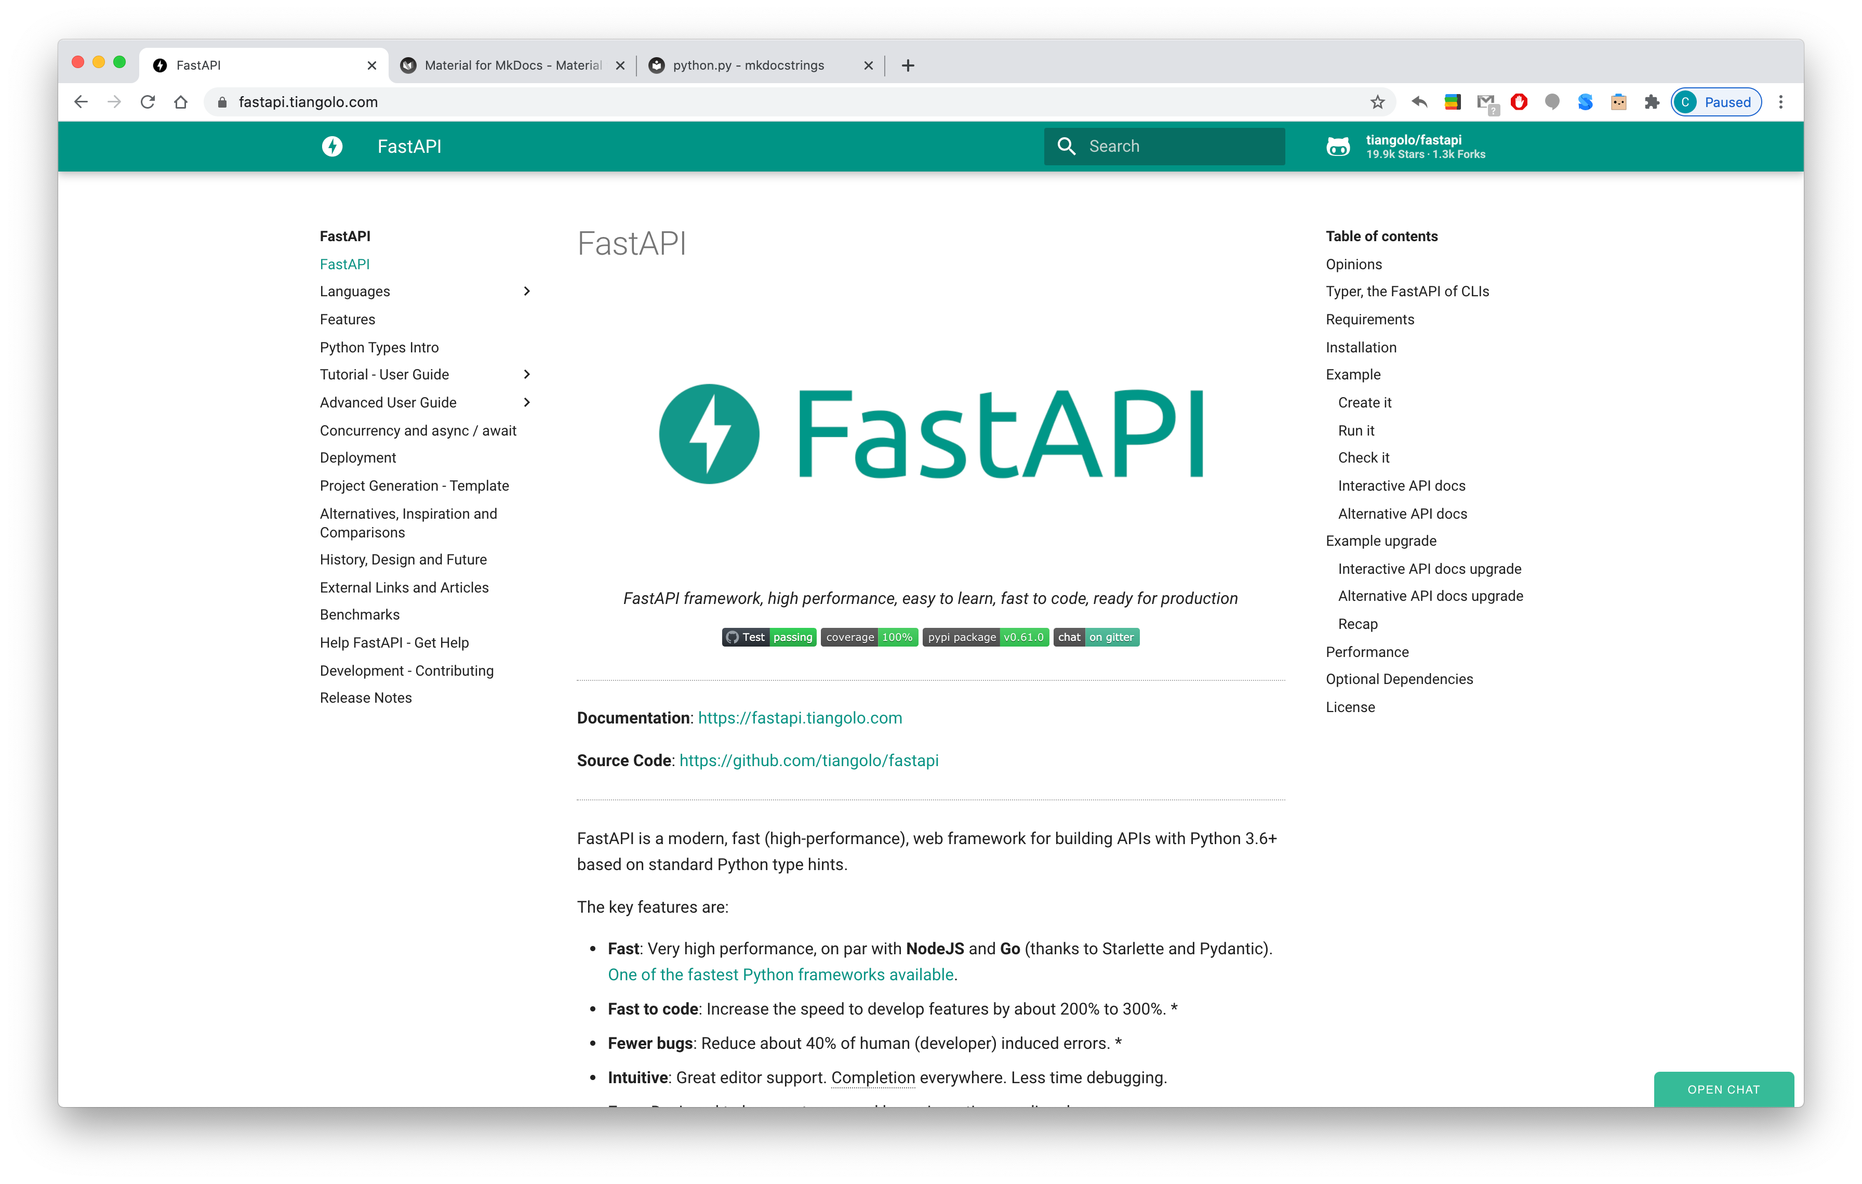Click the OPEN CHAT button
This screenshot has width=1862, height=1184.
click(x=1723, y=1089)
